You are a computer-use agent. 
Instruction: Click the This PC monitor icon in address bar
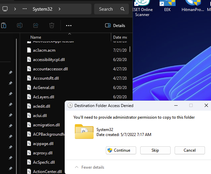coord(5,9)
